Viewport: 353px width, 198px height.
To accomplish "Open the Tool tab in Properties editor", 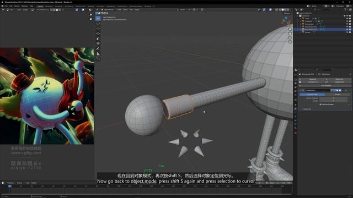I will coord(296,75).
